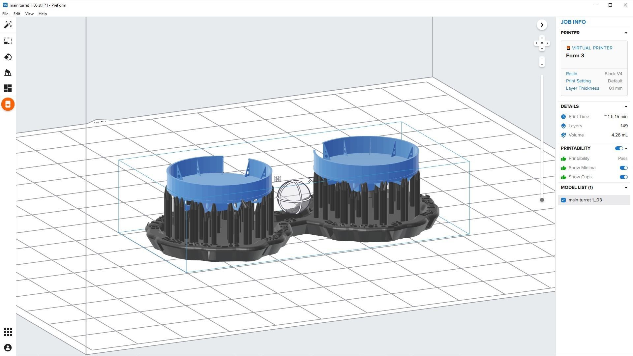Toggle the Show Minima switch
The image size is (633, 356).
click(623, 168)
